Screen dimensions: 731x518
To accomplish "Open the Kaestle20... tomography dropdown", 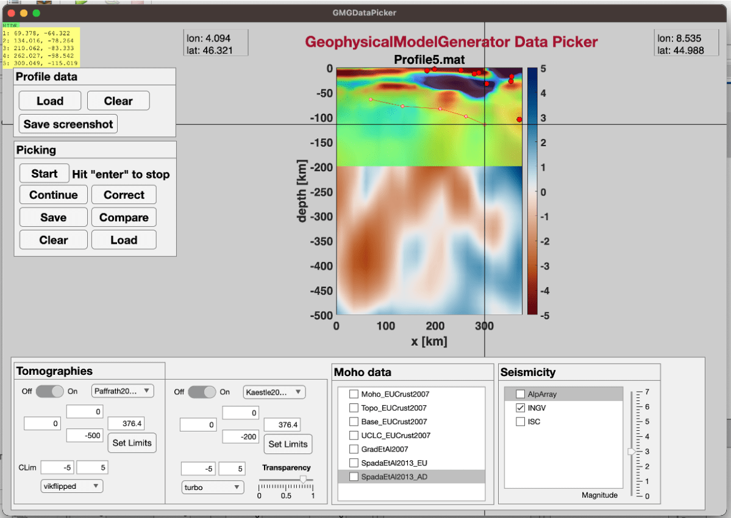I will pyautogui.click(x=274, y=392).
